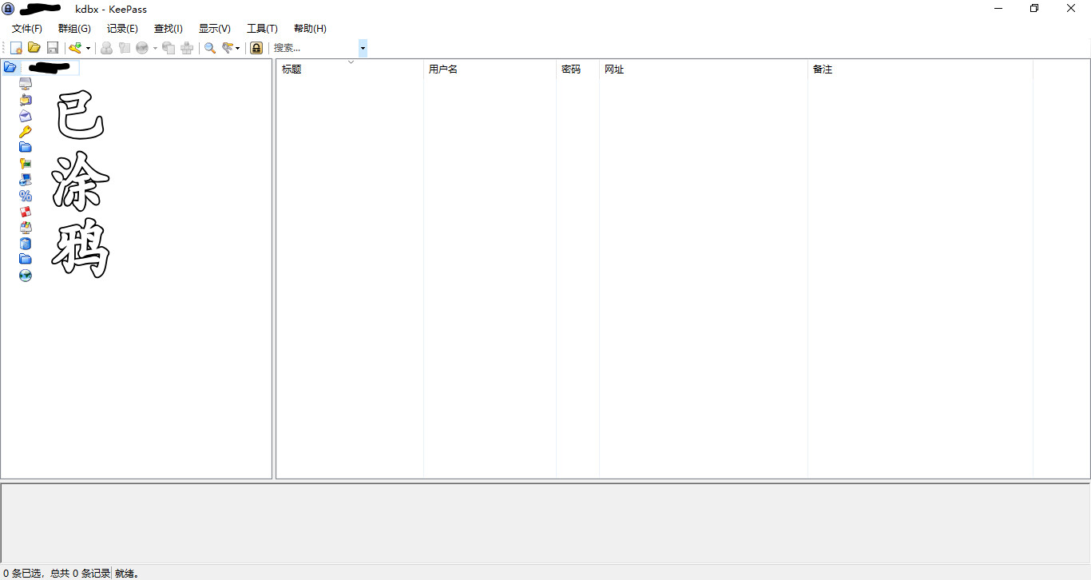Expand the Show entries keys dropdown arrow

point(237,49)
